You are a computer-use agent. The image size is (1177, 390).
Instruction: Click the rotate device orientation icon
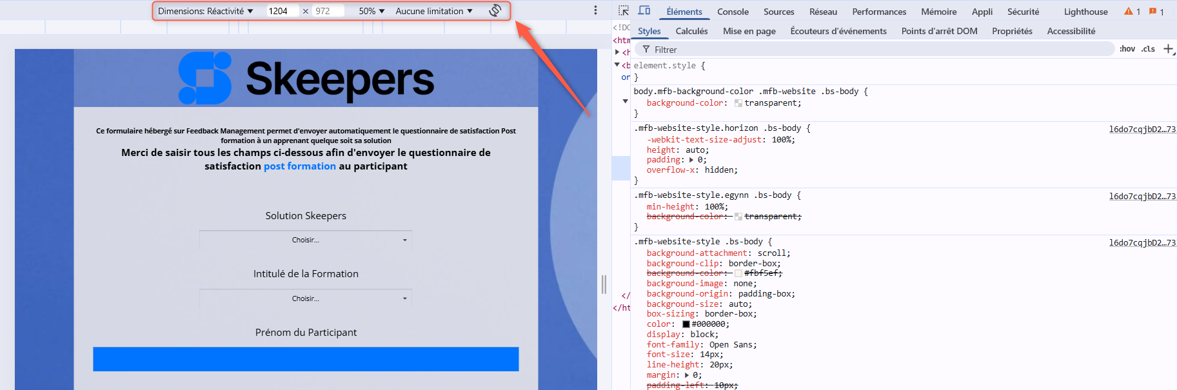click(495, 10)
